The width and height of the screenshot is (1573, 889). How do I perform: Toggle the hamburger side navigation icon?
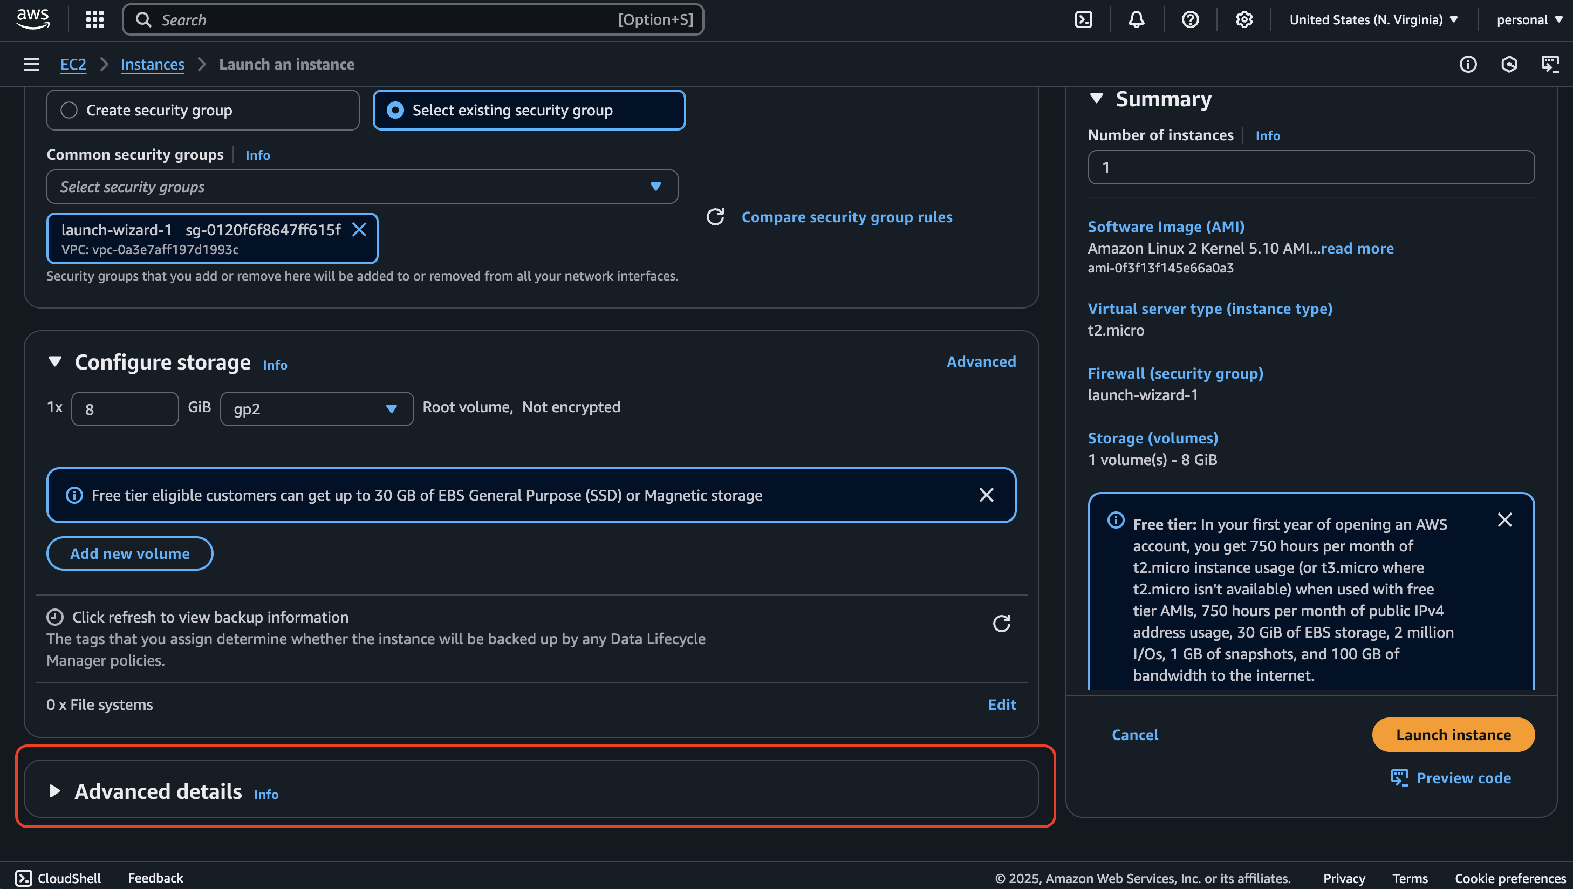point(31,64)
